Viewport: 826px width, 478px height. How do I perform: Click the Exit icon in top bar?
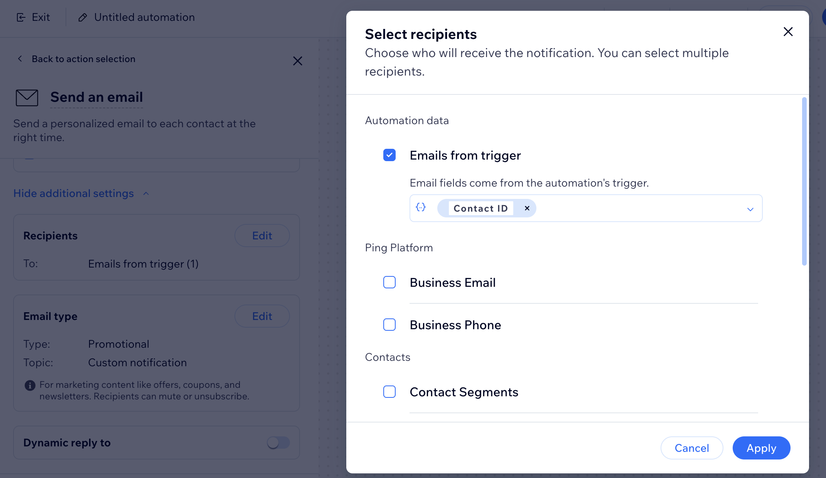[21, 17]
